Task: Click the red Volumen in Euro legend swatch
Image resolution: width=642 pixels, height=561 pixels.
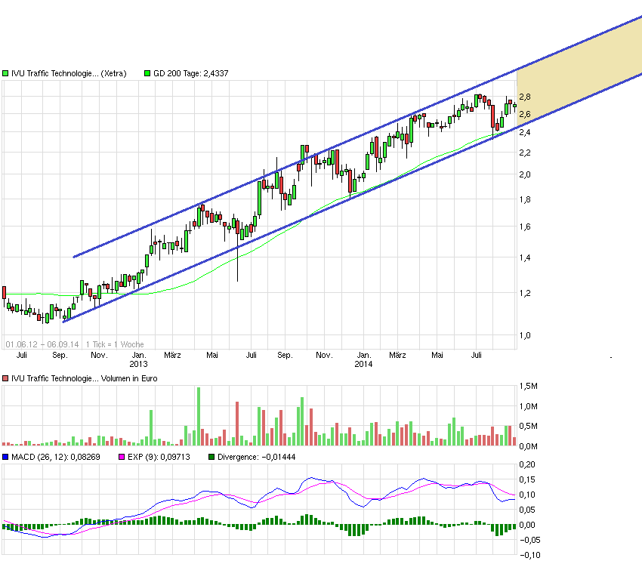Action: tap(5, 378)
